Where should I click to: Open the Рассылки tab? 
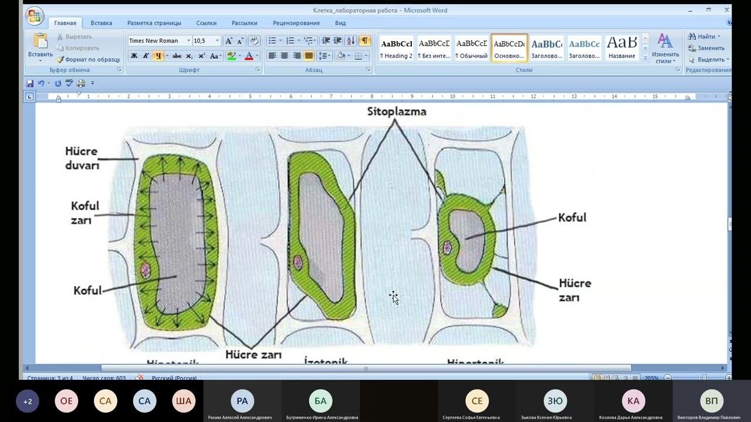click(x=245, y=23)
